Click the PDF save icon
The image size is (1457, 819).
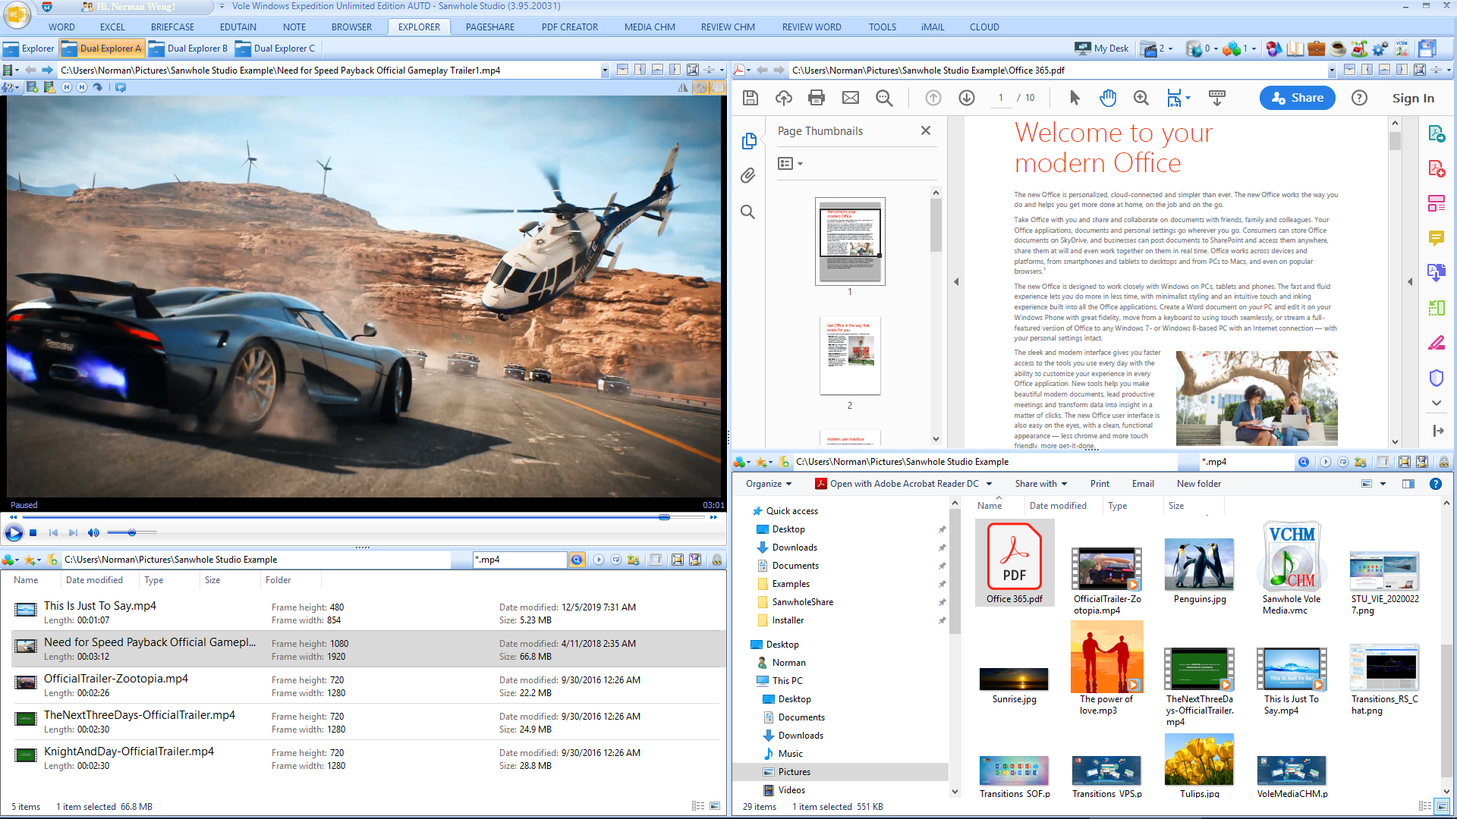[x=751, y=98]
